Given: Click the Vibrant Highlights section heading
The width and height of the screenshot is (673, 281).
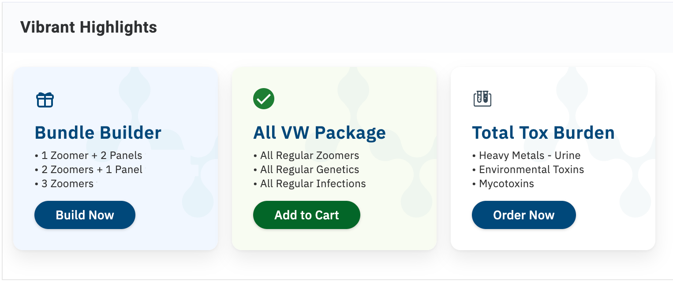Looking at the screenshot, I should pyautogui.click(x=89, y=27).
